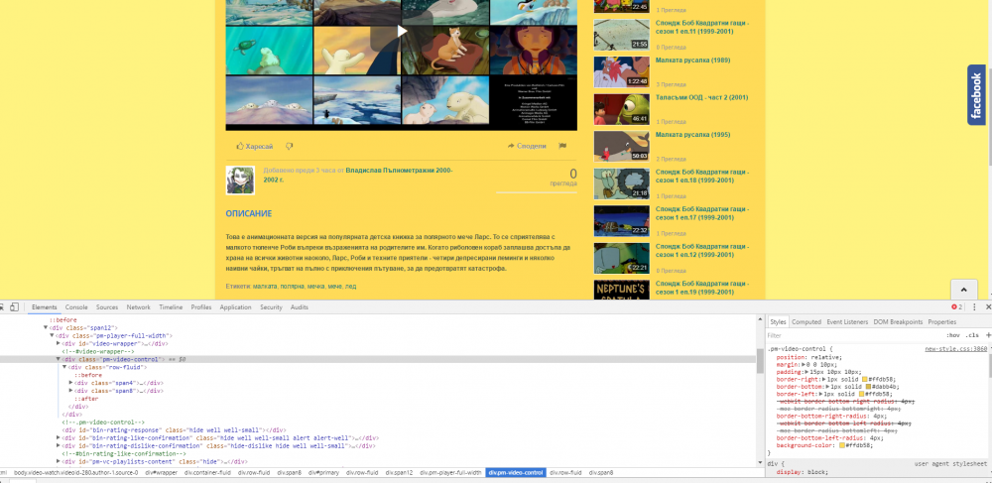Toggle the device toolbar icon in DevTools
This screenshot has height=483, width=992.
pyautogui.click(x=15, y=307)
